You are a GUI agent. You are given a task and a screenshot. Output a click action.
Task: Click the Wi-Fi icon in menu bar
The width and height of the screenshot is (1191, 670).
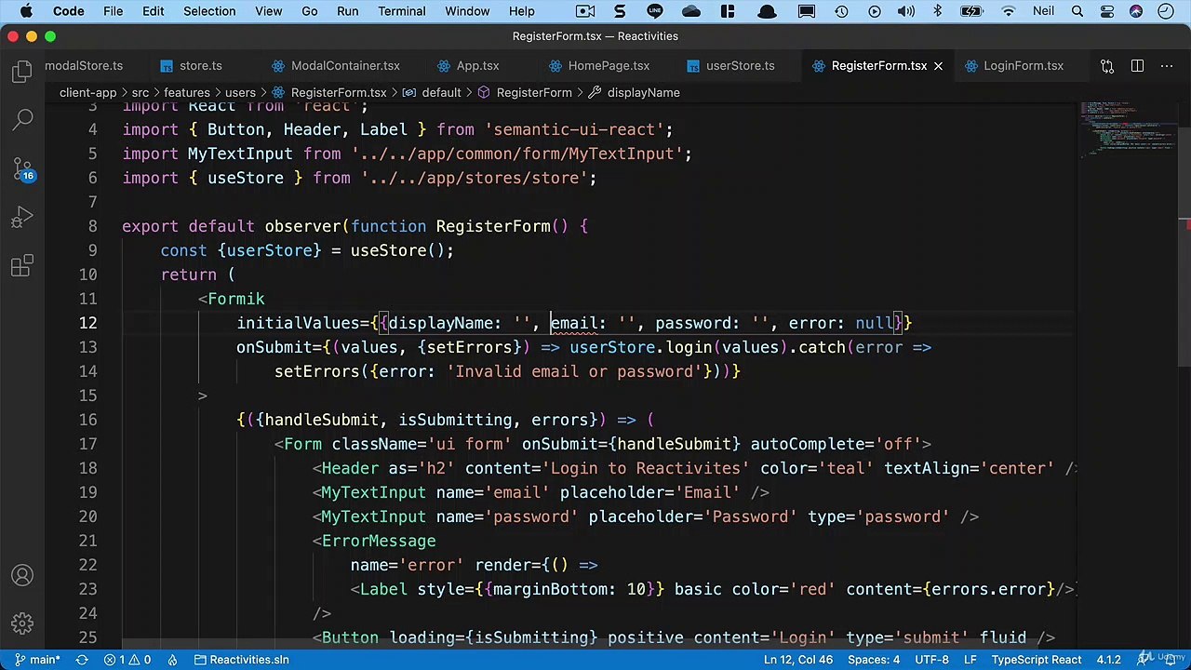click(1008, 11)
